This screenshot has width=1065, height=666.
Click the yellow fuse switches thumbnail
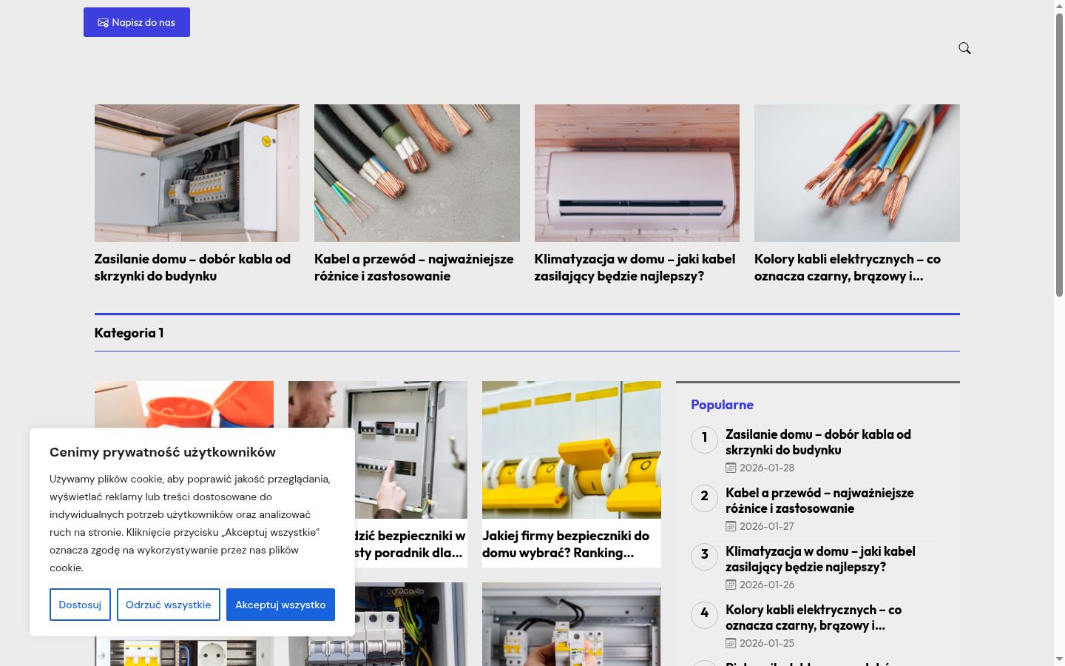572,450
